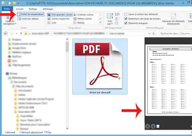Click the new folder quick access icon
The width and height of the screenshot is (192, 136).
14,4
